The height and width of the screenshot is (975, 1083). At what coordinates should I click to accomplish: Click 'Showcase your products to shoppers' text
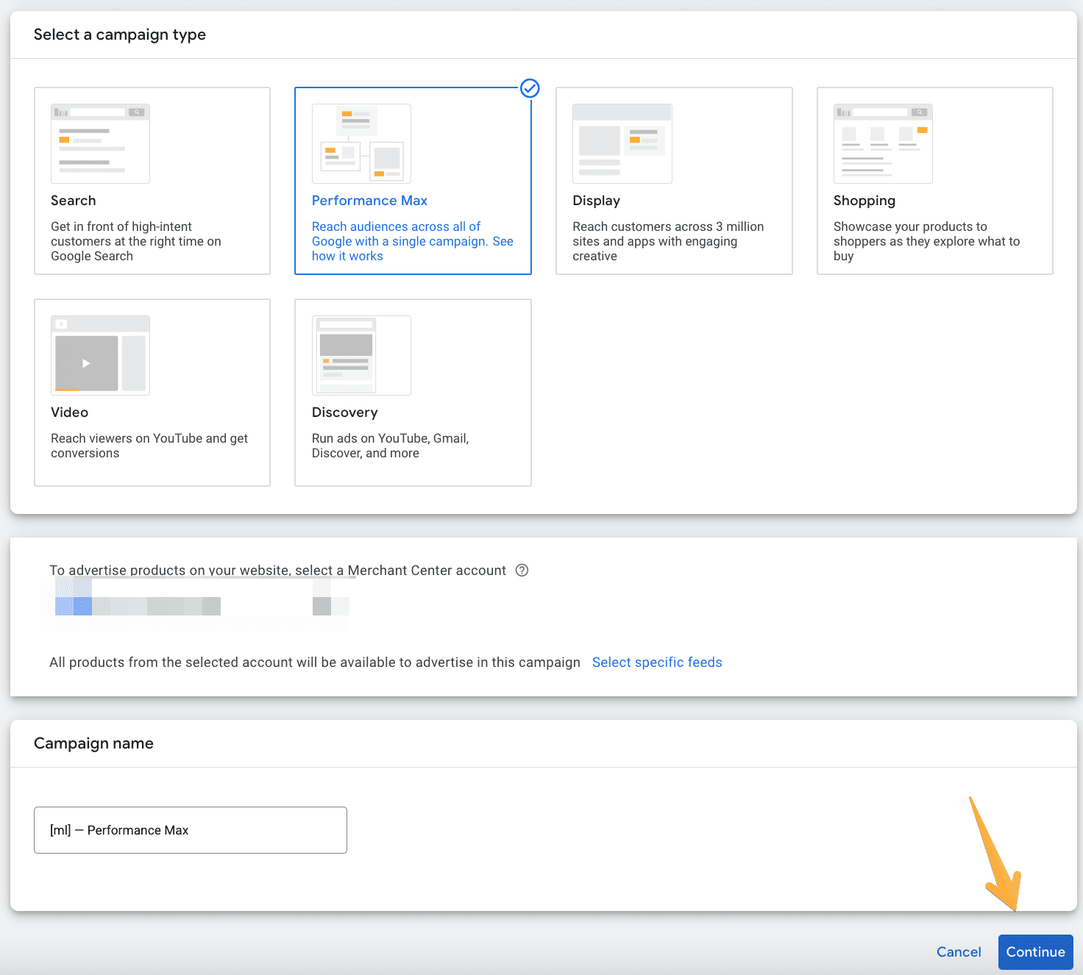coord(927,241)
